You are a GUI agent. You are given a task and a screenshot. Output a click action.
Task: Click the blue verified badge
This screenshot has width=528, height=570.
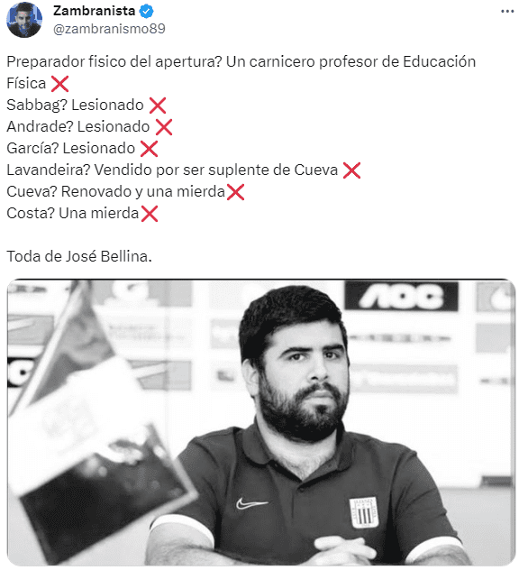coord(146,12)
